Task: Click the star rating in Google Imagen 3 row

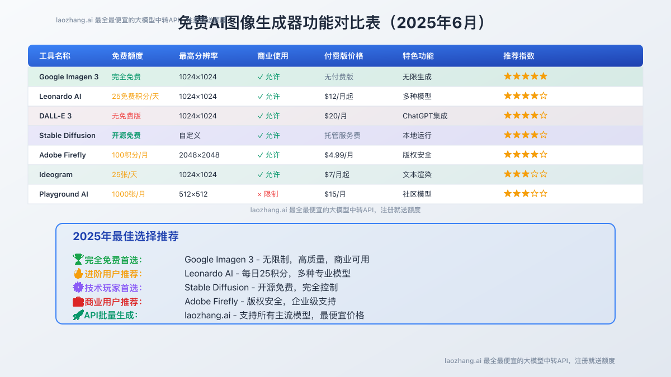Action: pos(526,77)
